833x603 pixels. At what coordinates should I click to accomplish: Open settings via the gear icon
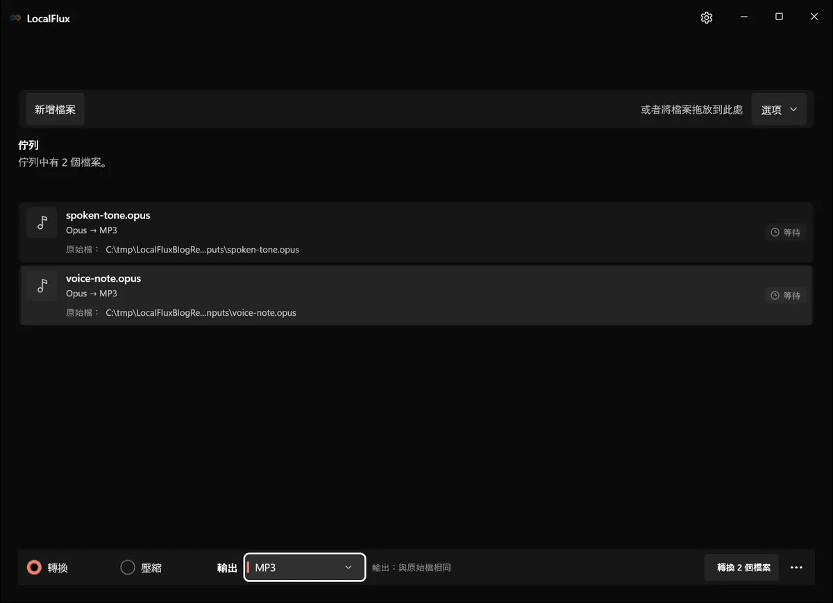tap(707, 18)
